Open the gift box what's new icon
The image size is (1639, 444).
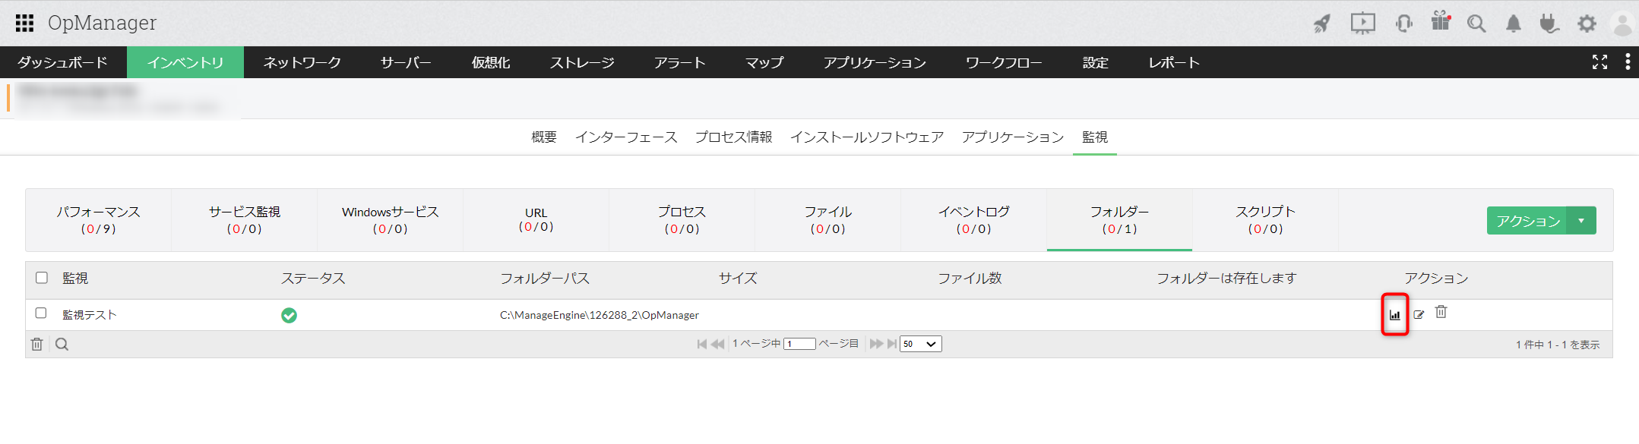pyautogui.click(x=1441, y=21)
